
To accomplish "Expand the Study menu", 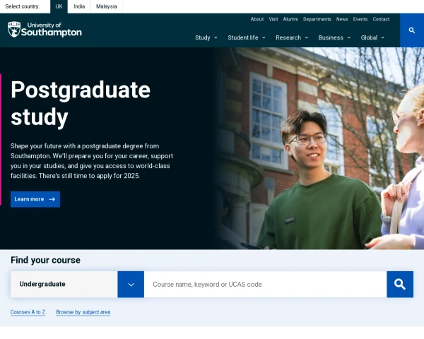I will [206, 37].
